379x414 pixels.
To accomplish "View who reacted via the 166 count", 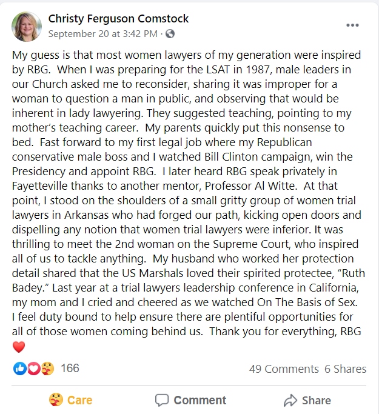I will tap(70, 368).
